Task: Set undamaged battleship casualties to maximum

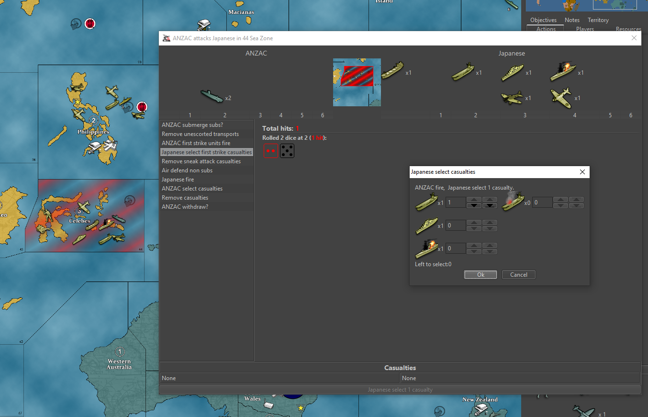Action: (490, 222)
